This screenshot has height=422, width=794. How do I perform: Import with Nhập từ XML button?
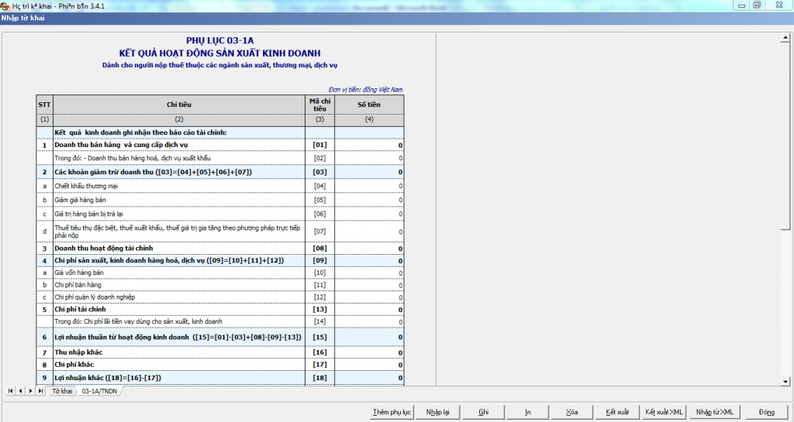(x=714, y=412)
